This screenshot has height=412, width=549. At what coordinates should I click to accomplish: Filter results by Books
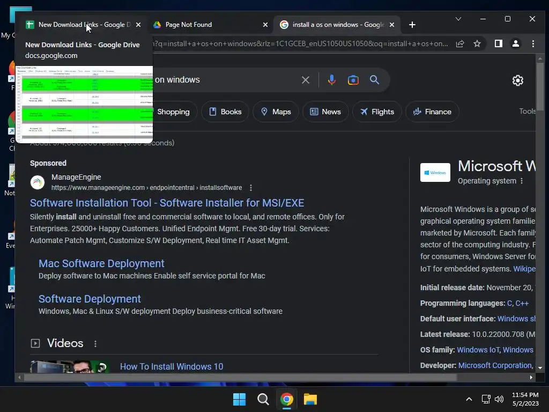tap(225, 112)
